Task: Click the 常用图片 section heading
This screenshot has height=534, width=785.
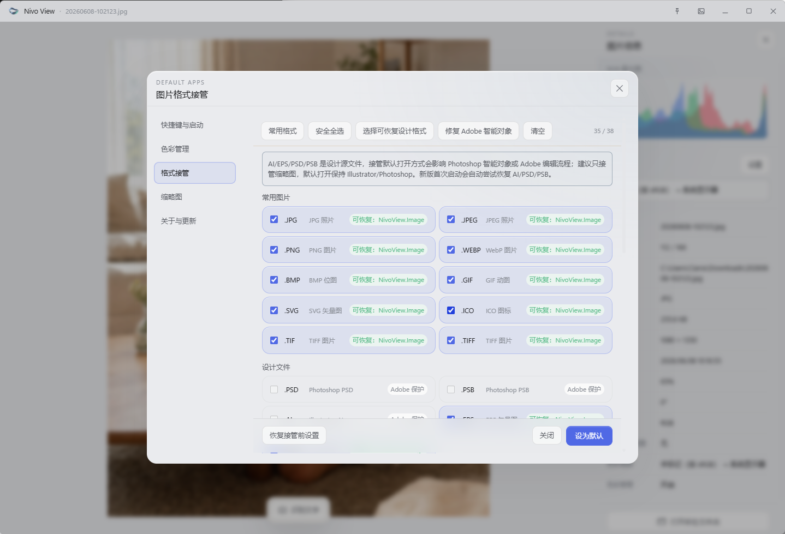Action: (x=276, y=197)
